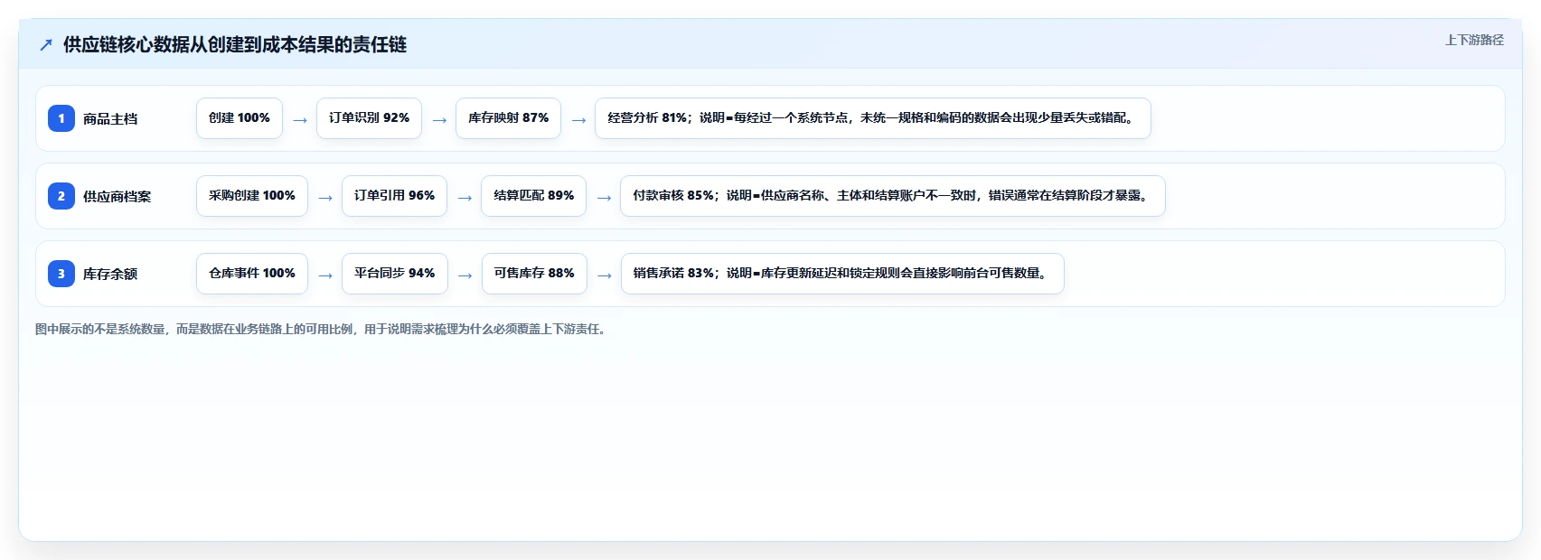The width and height of the screenshot is (1541, 560).
Task: Click the number 2 badge for 供应商档案
Action: point(61,196)
